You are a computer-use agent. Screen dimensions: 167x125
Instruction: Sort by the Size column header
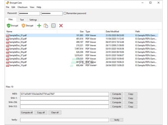71,32
